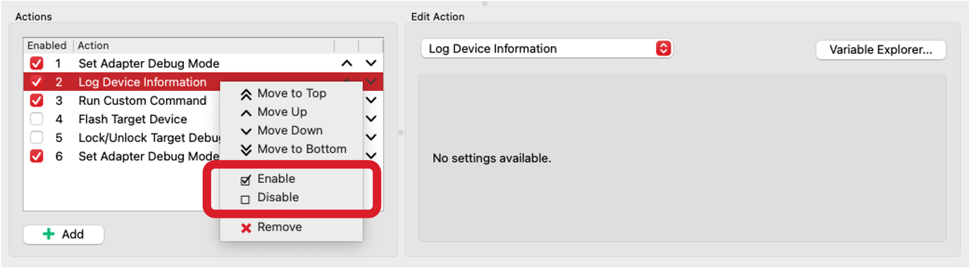Click the red stepper control on the action dropdown
970x268 pixels.
[664, 48]
